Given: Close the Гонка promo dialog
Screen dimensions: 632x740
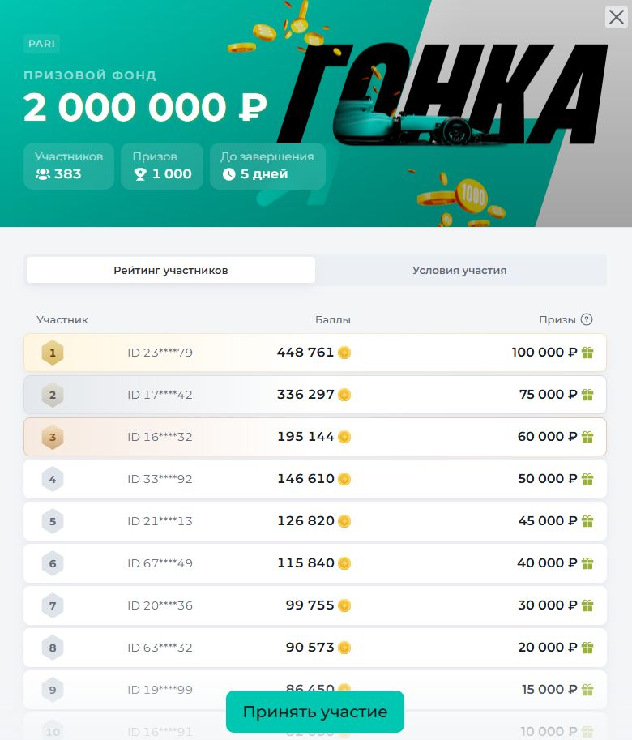Looking at the screenshot, I should pos(617,17).
